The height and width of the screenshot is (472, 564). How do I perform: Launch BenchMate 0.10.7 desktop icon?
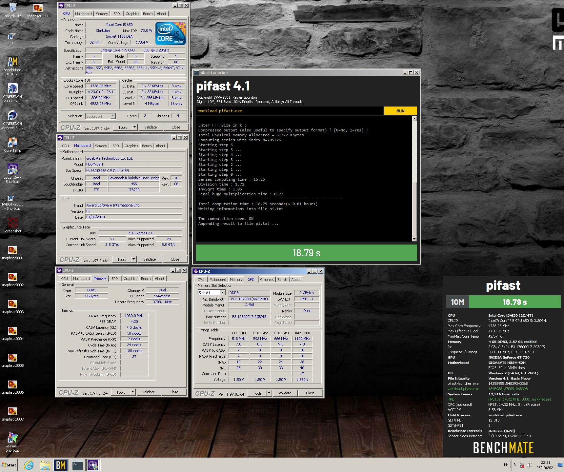click(x=12, y=66)
